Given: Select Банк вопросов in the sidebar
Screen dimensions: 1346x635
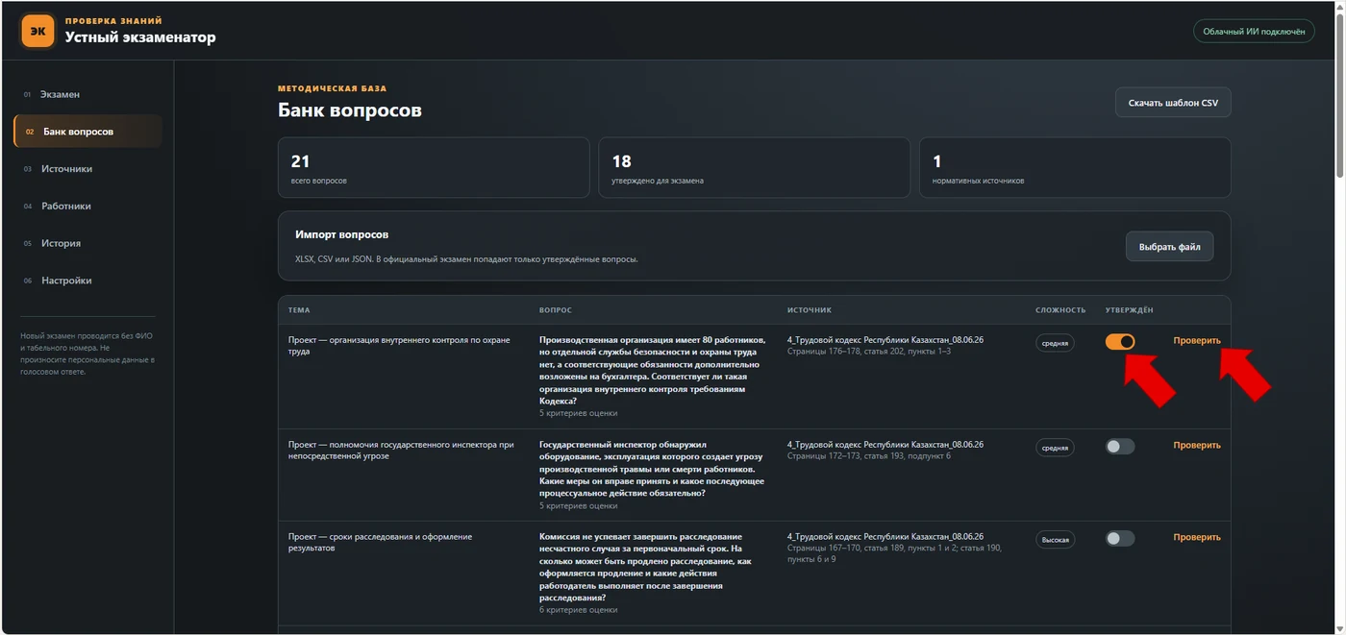Looking at the screenshot, I should pyautogui.click(x=87, y=132).
